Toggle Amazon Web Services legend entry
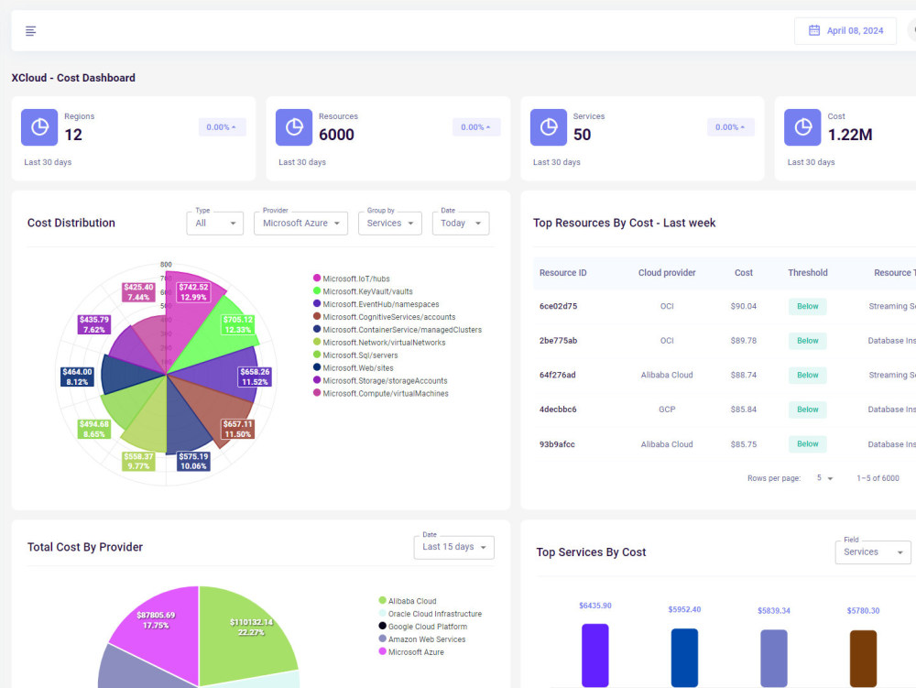 [x=422, y=639]
